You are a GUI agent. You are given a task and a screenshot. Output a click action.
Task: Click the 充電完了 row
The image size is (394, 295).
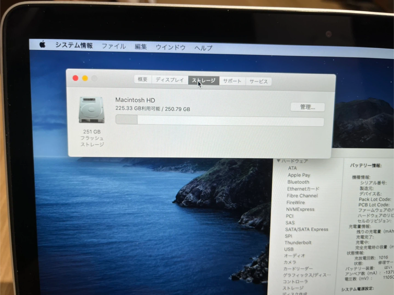(x=365, y=237)
